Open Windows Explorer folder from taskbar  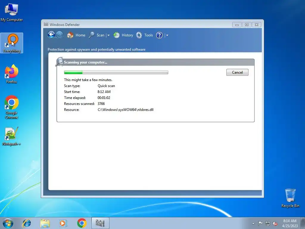pyautogui.click(x=45, y=223)
